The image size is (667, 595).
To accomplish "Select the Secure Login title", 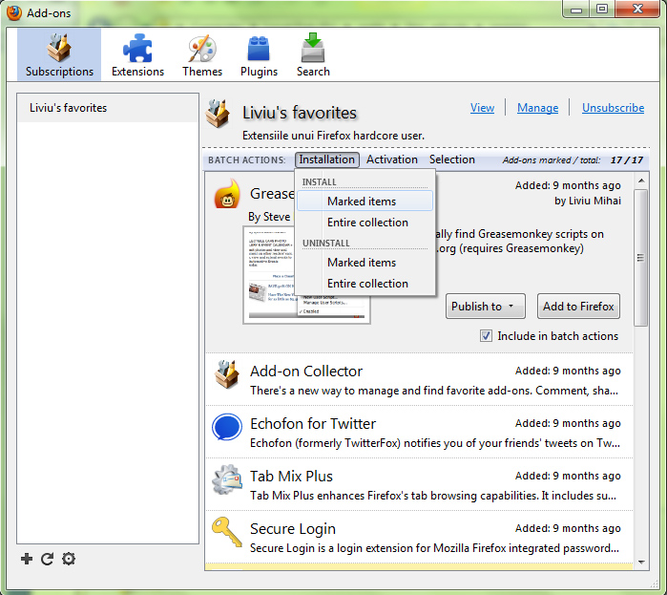I will pos(293,529).
